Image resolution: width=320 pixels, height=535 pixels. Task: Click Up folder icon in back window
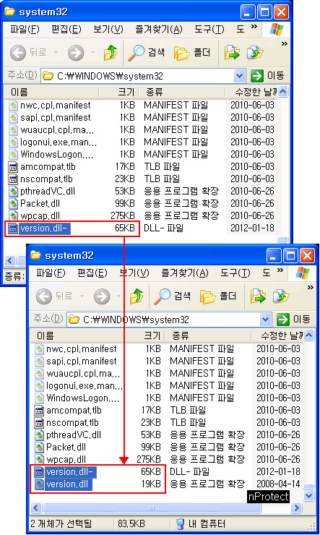click(111, 53)
